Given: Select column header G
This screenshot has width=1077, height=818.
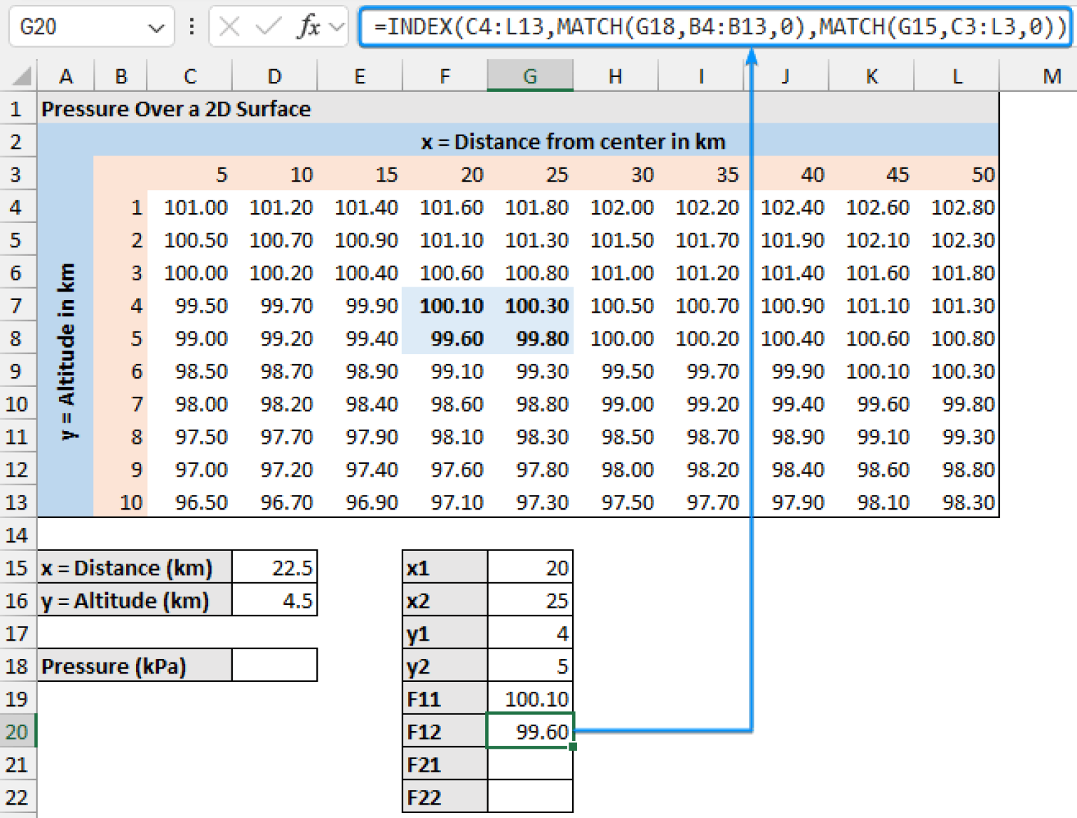Looking at the screenshot, I should pos(530,75).
